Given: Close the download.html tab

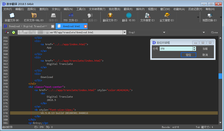Looking at the screenshot, I should coord(85,26).
